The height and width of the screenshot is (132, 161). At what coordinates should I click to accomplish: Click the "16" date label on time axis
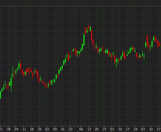(x=63, y=128)
